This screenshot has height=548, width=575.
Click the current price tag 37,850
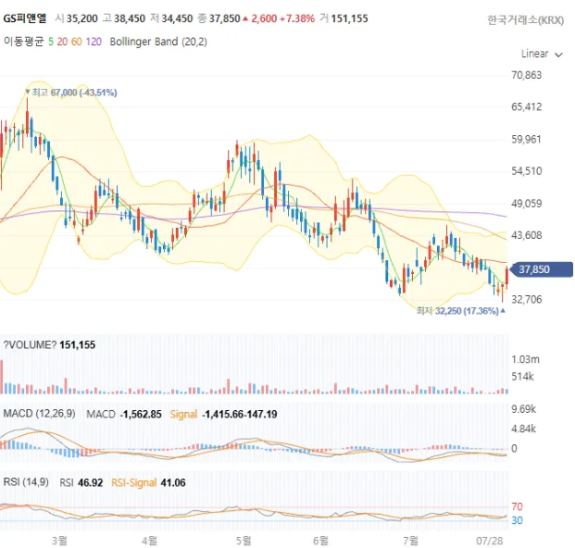542,269
